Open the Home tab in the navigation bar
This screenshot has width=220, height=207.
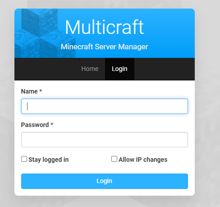(x=90, y=69)
